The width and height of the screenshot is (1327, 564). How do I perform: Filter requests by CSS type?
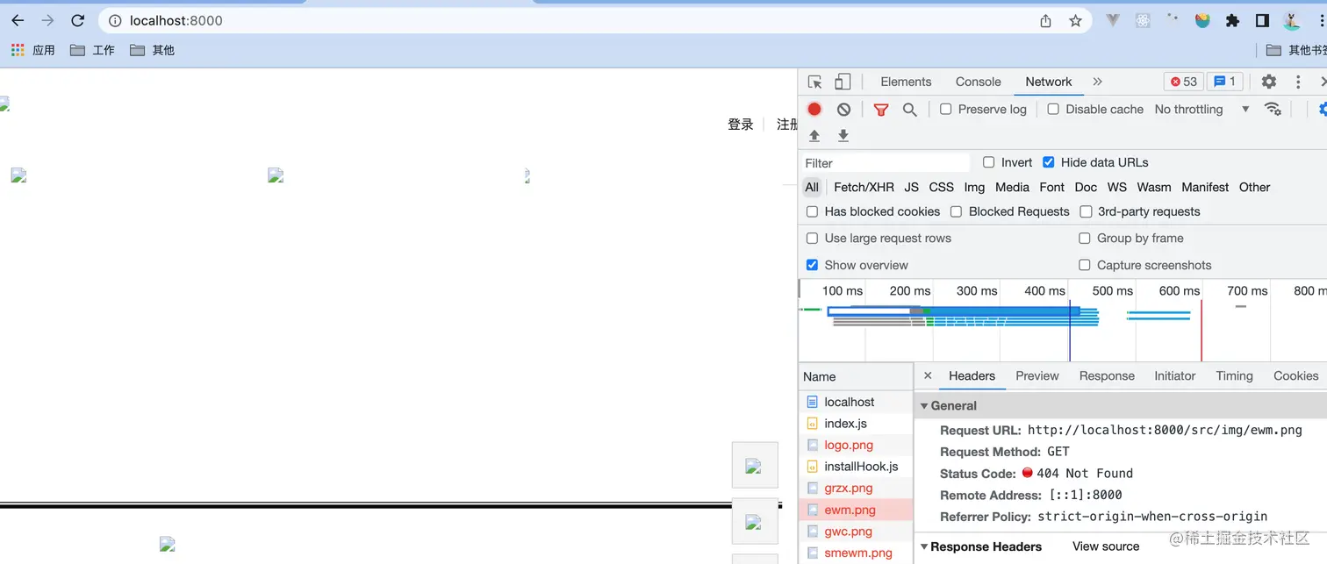tap(942, 187)
